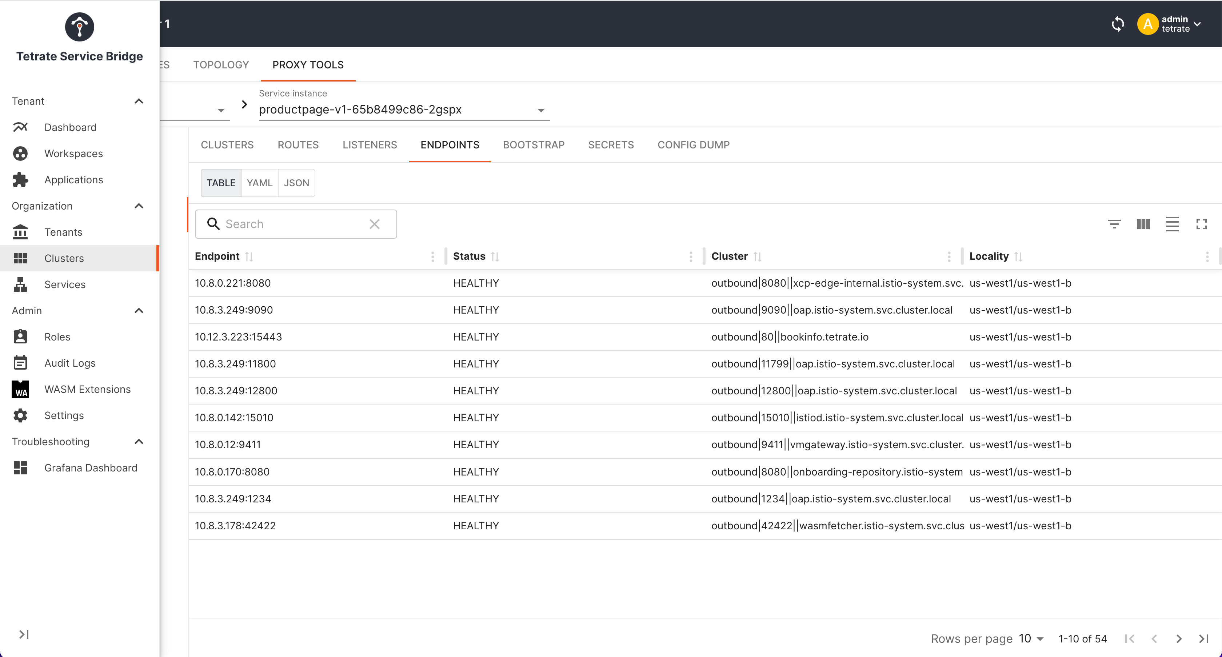
Task: Click the Search input field
Action: tap(296, 224)
